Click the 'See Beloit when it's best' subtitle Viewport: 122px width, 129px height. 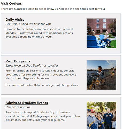pos(28,24)
